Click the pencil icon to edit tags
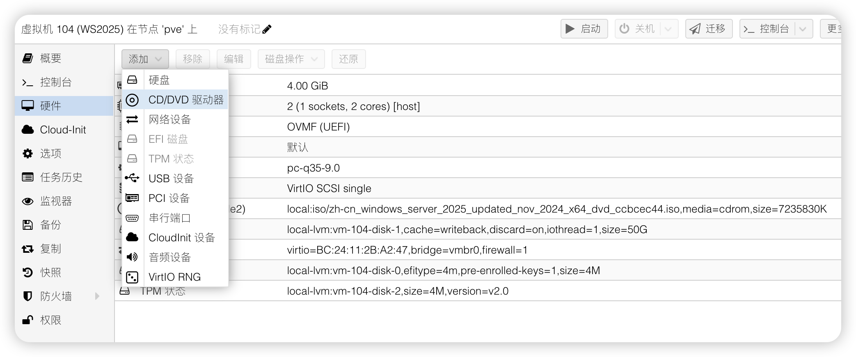The height and width of the screenshot is (357, 856). click(x=267, y=29)
